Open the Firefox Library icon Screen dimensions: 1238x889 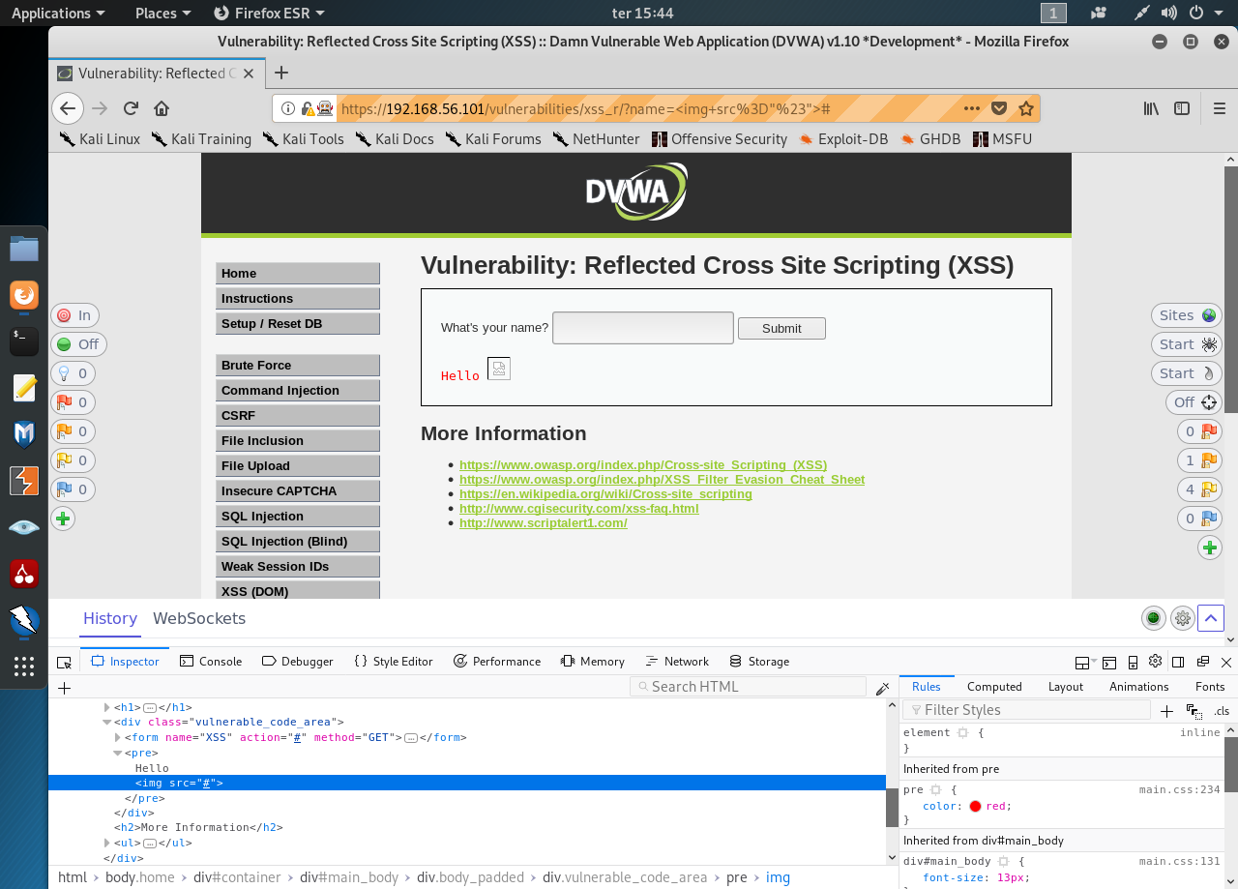tap(1151, 108)
